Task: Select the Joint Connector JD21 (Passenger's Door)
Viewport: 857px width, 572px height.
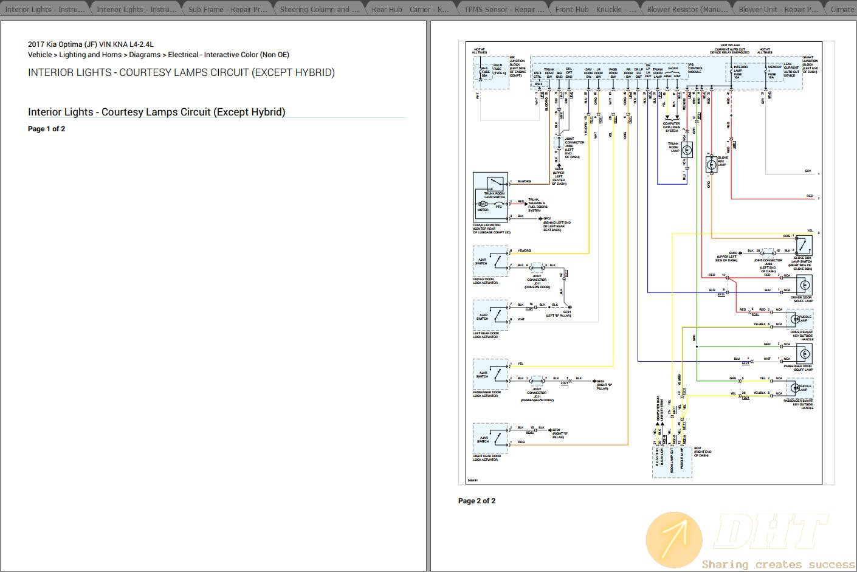Action: click(x=537, y=380)
